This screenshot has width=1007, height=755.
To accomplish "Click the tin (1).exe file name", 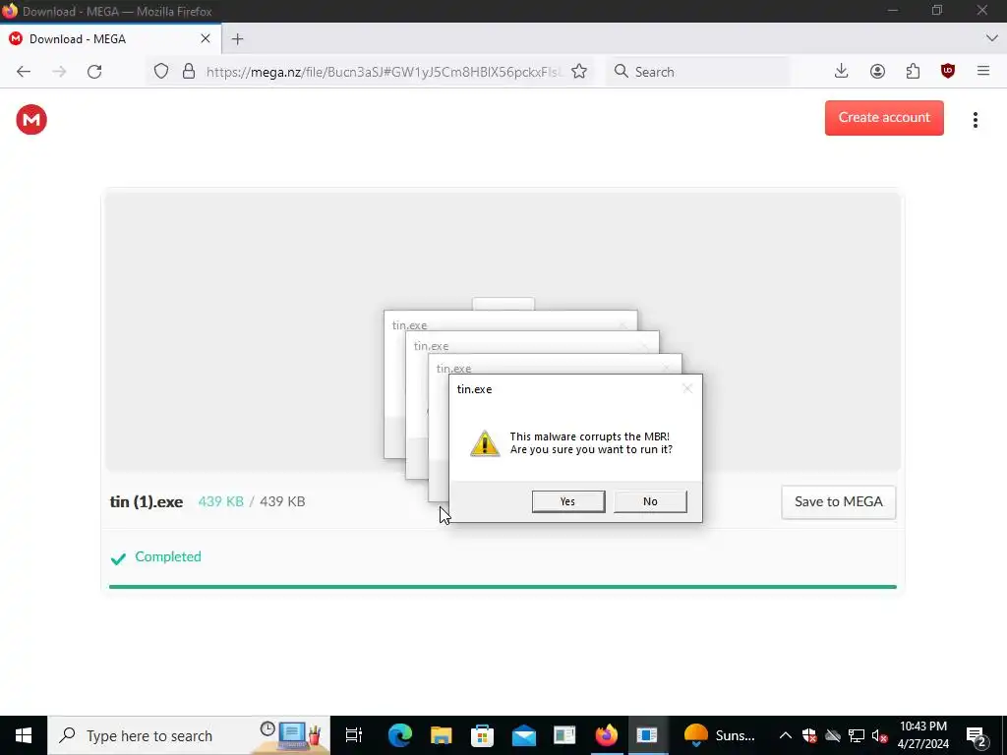I will click(x=147, y=501).
